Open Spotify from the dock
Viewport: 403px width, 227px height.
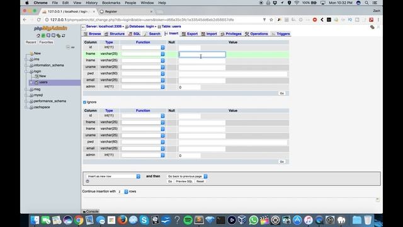(x=188, y=220)
